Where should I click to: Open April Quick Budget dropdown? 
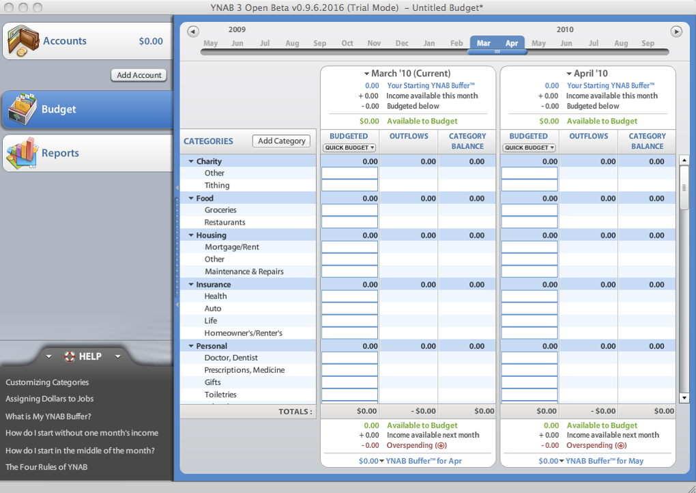(x=529, y=147)
